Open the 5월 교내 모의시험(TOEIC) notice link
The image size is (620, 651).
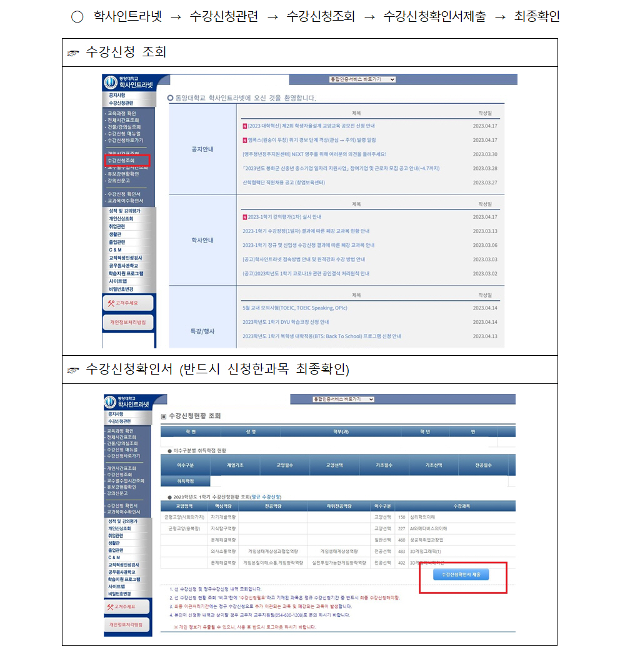pos(295,308)
